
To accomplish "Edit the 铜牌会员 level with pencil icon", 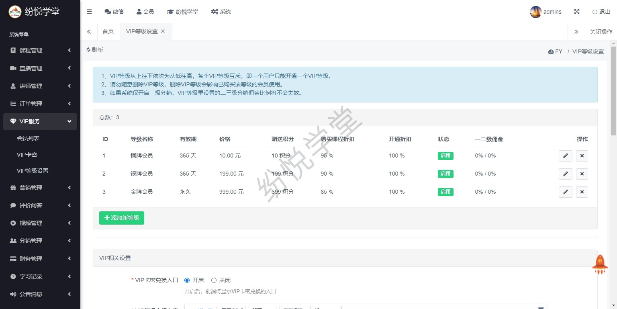I will (565, 156).
